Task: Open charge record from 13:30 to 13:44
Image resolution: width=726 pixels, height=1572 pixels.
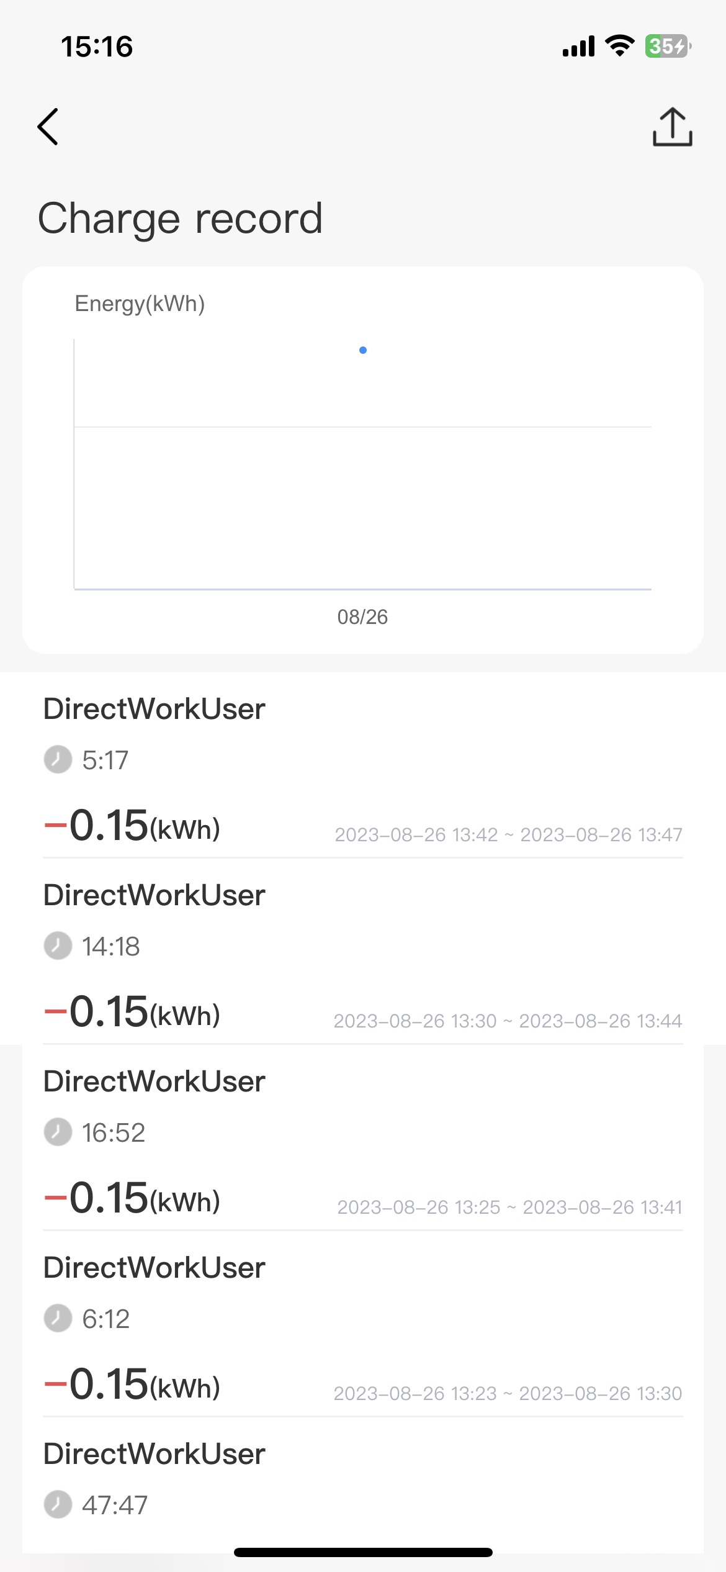Action: coord(362,956)
